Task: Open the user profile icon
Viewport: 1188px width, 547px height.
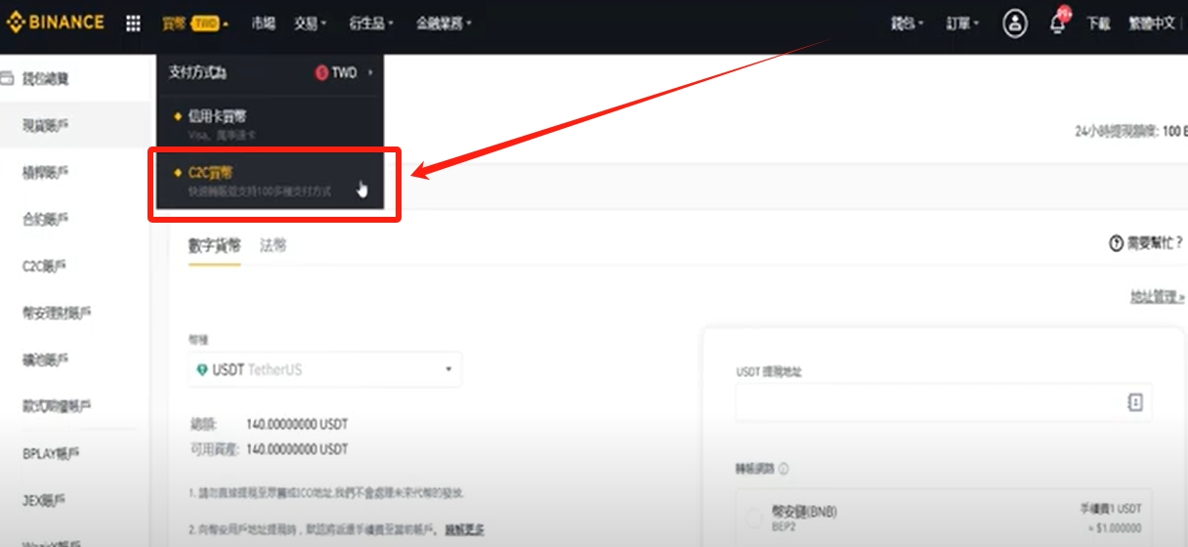Action: coord(1015,23)
